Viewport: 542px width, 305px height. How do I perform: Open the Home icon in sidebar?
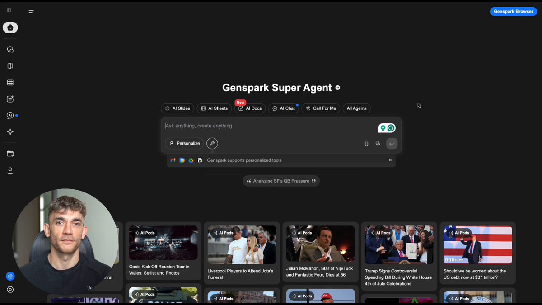10,28
